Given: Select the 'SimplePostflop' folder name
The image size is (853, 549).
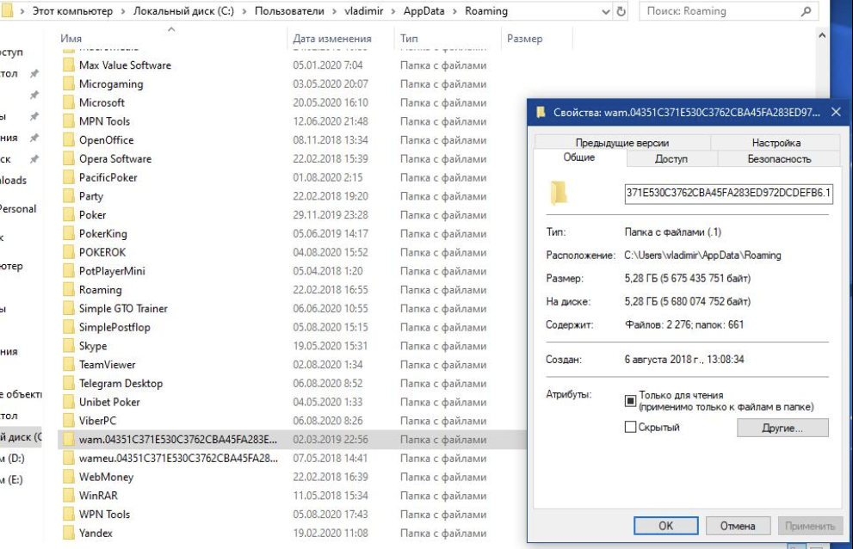Looking at the screenshot, I should coord(114,327).
